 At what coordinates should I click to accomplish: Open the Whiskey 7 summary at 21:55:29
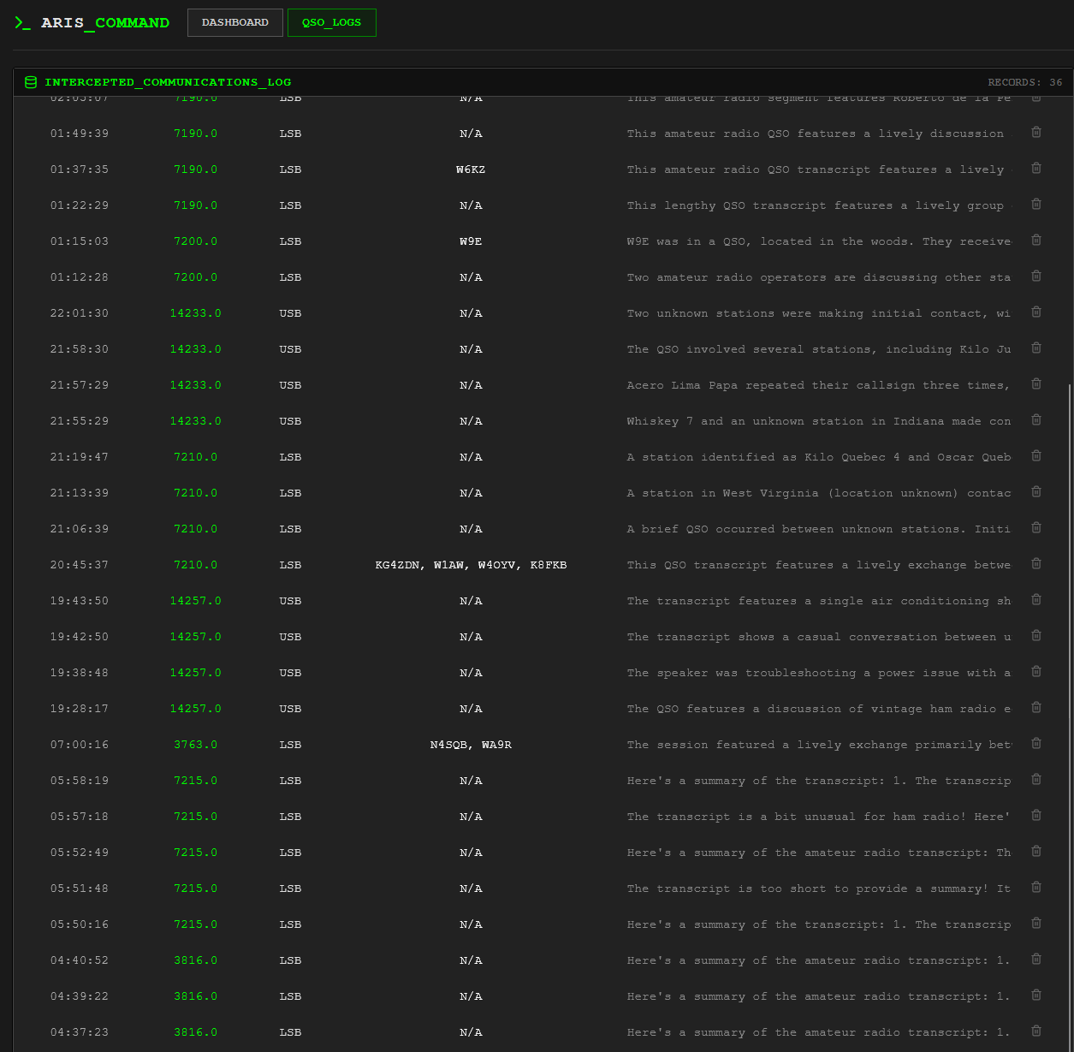(x=818, y=420)
